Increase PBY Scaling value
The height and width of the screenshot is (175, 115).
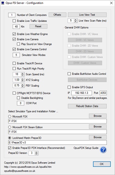pyautogui.click(x=23, y=84)
